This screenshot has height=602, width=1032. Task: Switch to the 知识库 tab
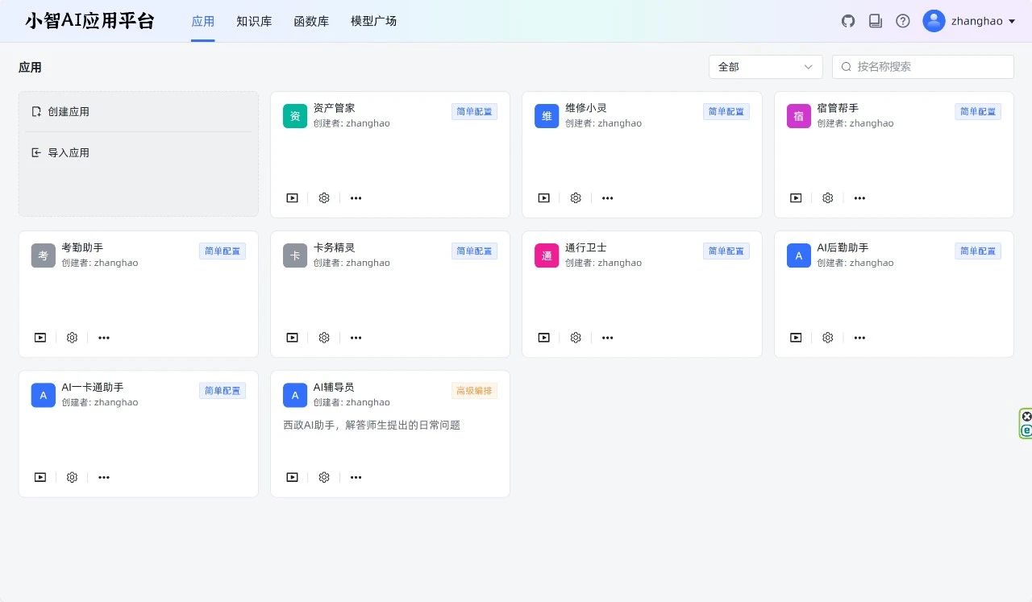click(x=254, y=21)
